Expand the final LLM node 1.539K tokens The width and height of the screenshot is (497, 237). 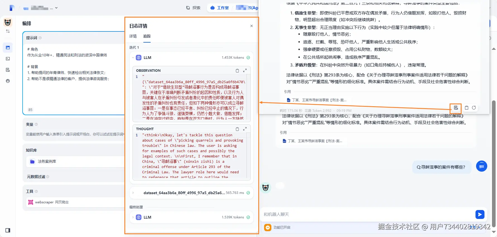[133, 217]
